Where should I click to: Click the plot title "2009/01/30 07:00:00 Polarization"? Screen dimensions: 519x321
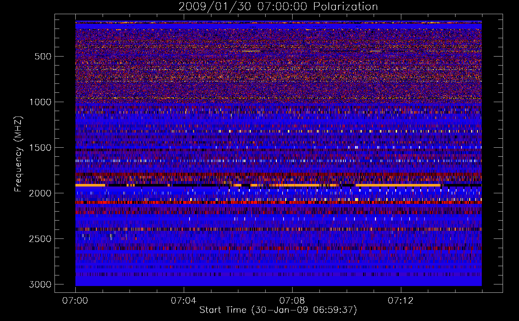[278, 6]
